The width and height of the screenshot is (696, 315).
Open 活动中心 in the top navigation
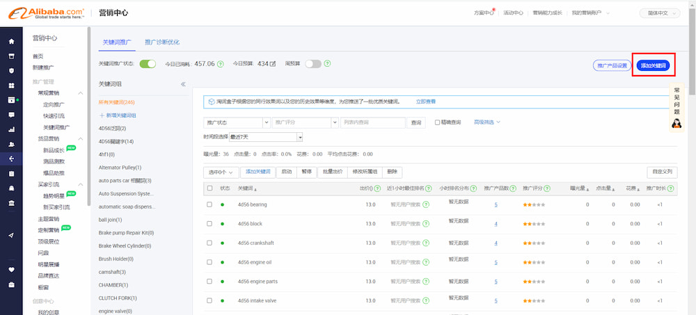pos(513,13)
